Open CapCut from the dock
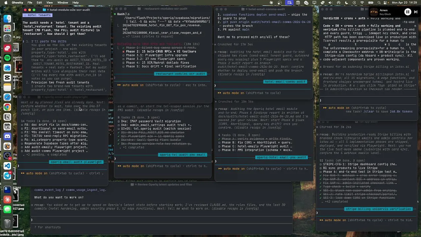 (7, 78)
